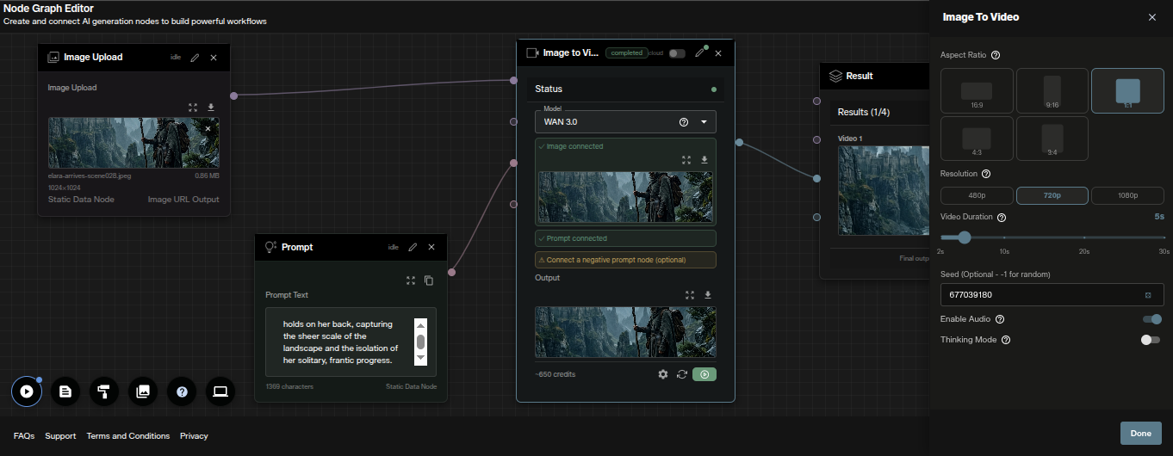Click inside the Prompt Text area
The width and height of the screenshot is (1173, 456).
click(351, 342)
